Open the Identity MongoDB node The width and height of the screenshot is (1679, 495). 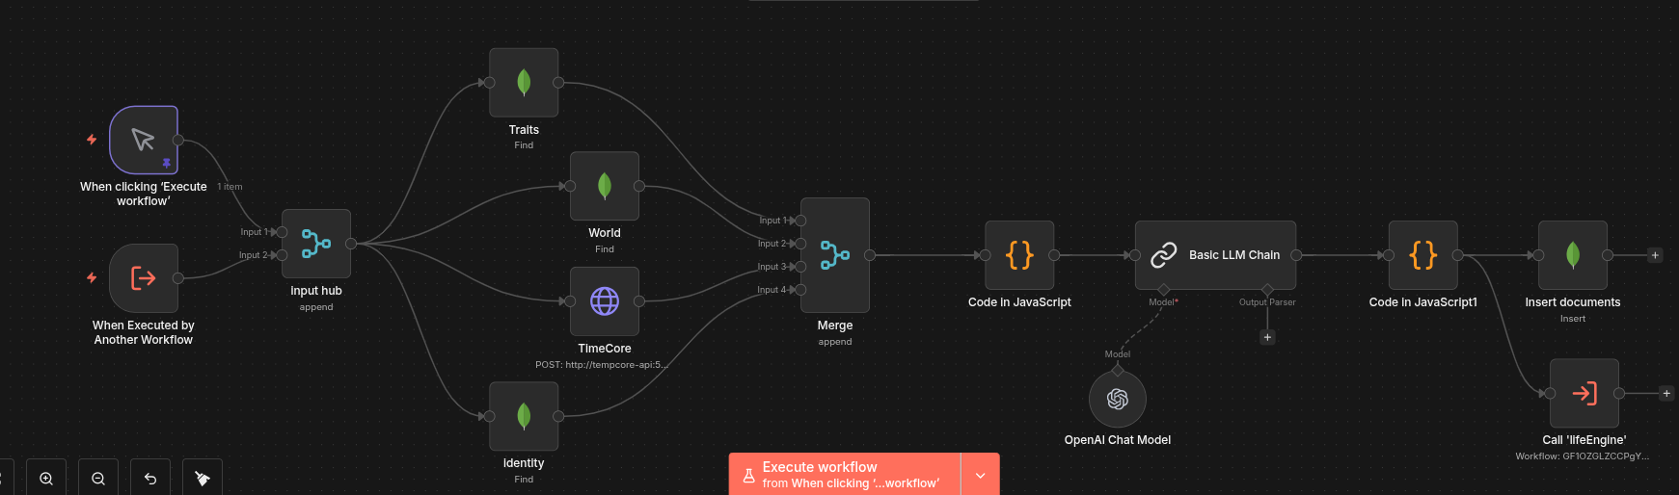pyautogui.click(x=524, y=416)
